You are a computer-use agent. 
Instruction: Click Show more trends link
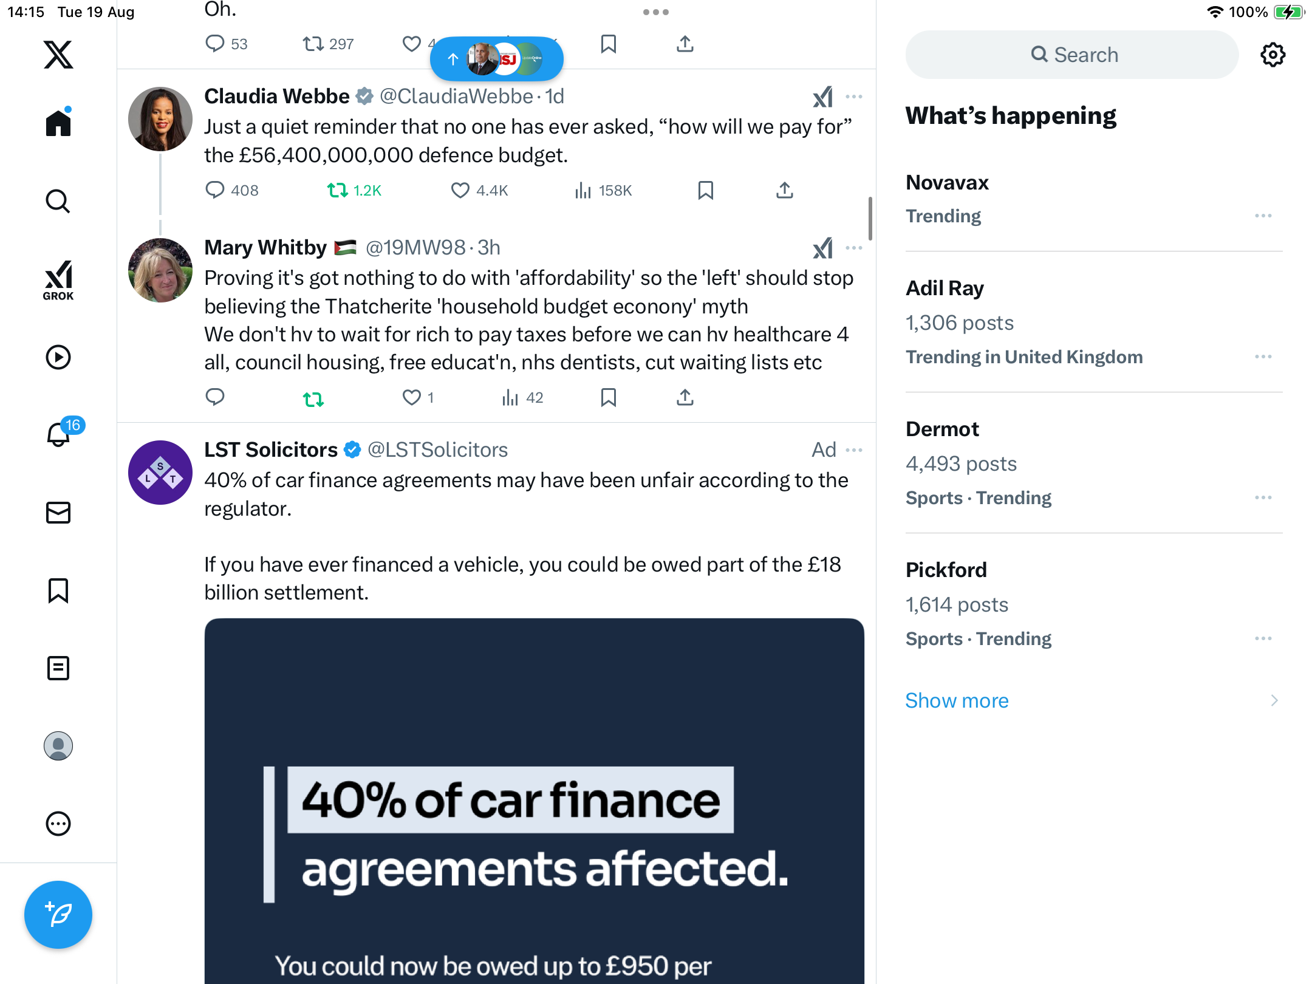(957, 700)
